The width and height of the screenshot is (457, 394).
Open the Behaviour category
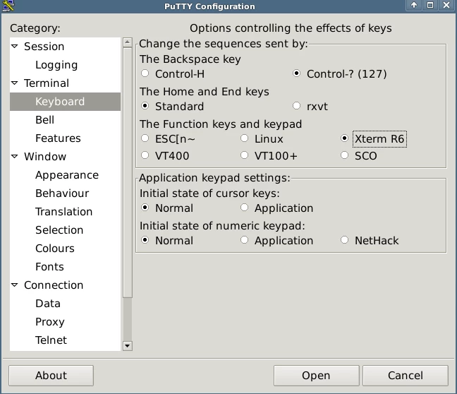(62, 193)
